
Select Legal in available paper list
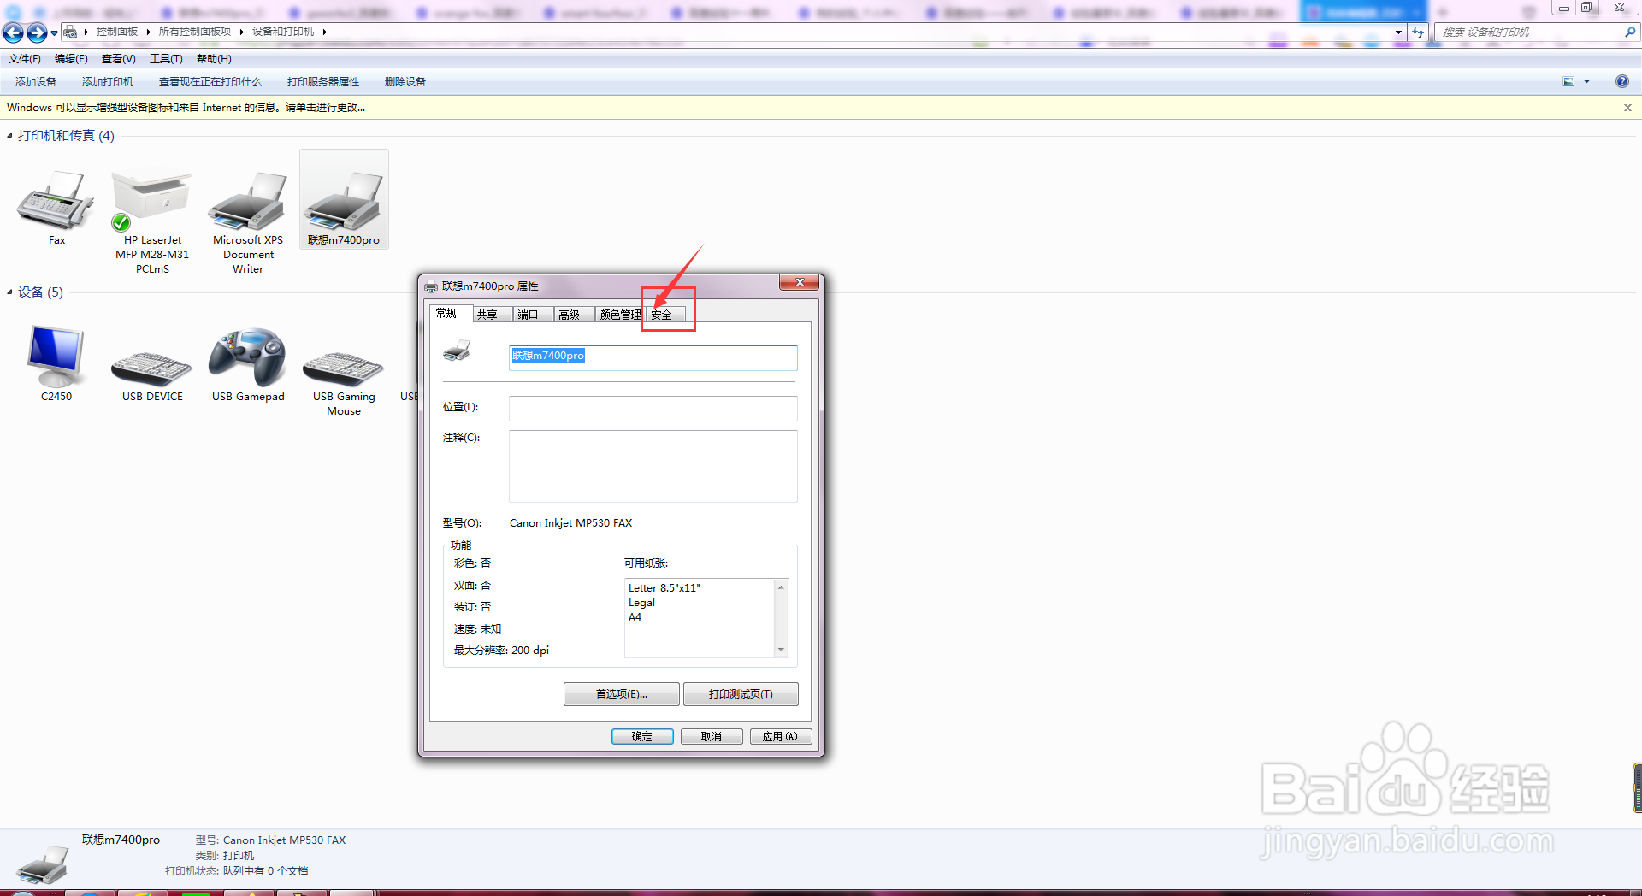(x=642, y=603)
